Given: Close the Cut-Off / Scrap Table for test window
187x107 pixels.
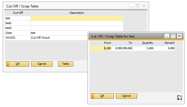Looking at the screenshot, I should coord(179,36).
